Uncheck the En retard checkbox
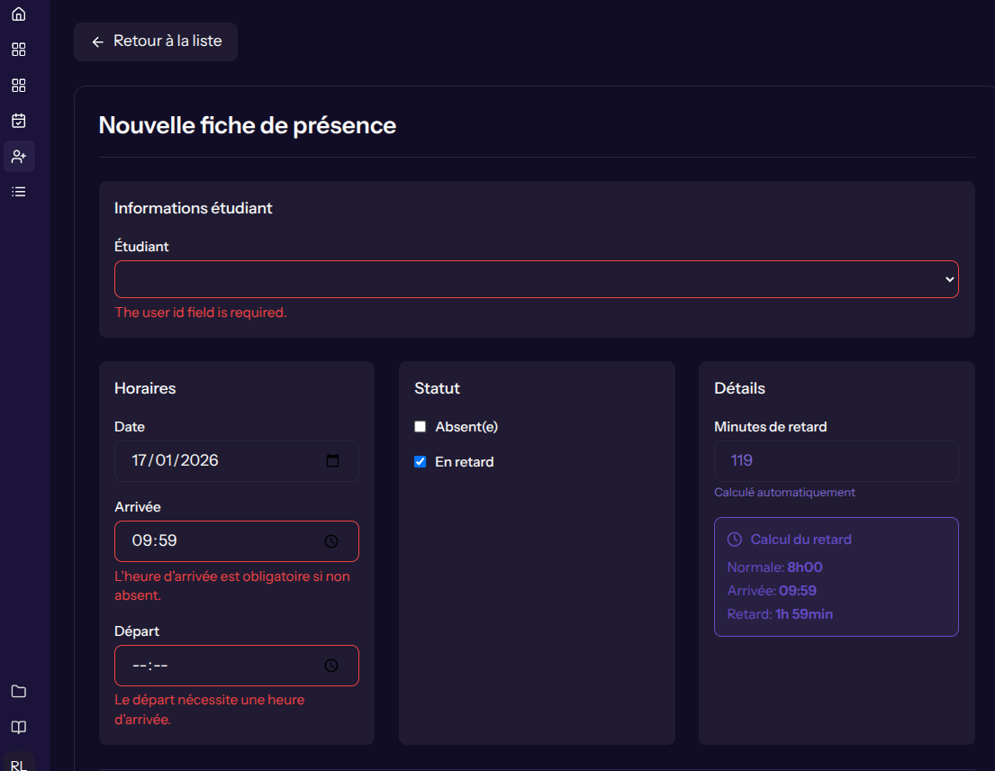This screenshot has height=771, width=995. [x=420, y=461]
